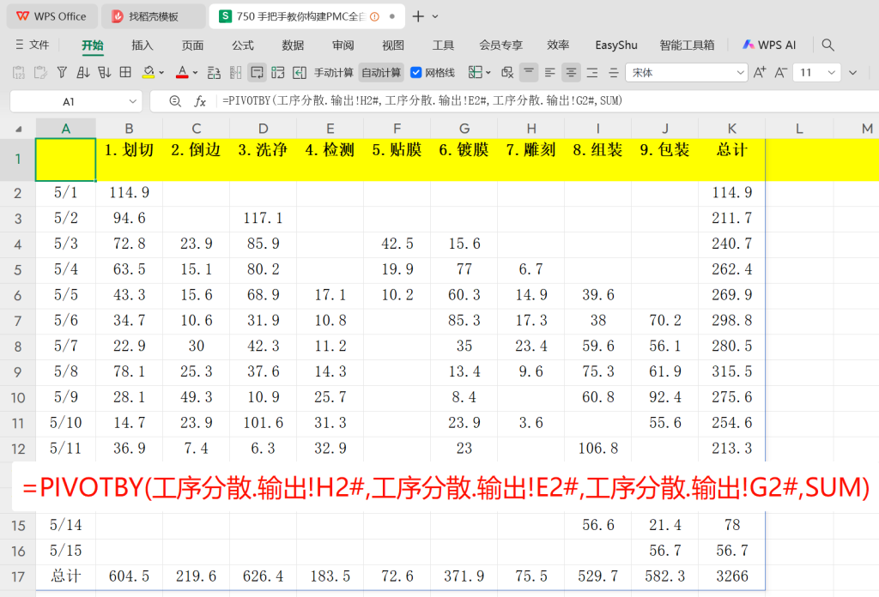Click the new tab plus button
Image resolution: width=879 pixels, height=597 pixels.
click(418, 16)
